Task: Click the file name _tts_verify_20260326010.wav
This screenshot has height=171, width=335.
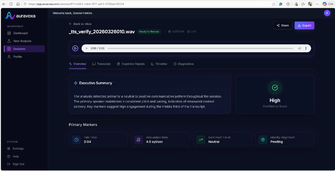Action: click(x=102, y=32)
